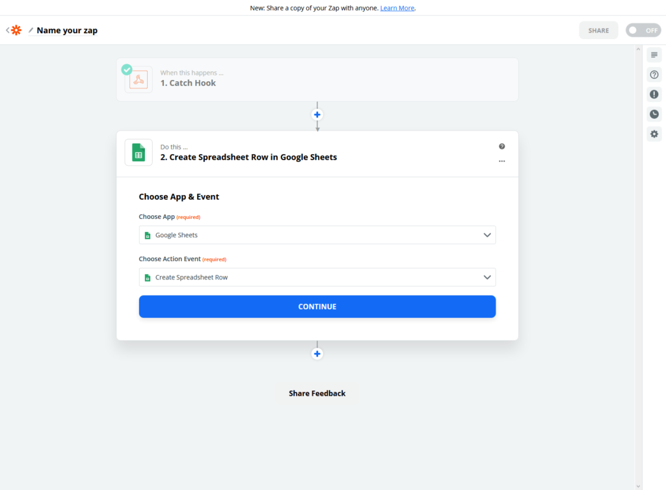Click the help icon in step 2 header

pos(501,146)
